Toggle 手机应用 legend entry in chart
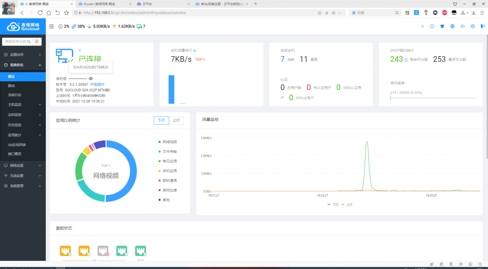 (168, 171)
